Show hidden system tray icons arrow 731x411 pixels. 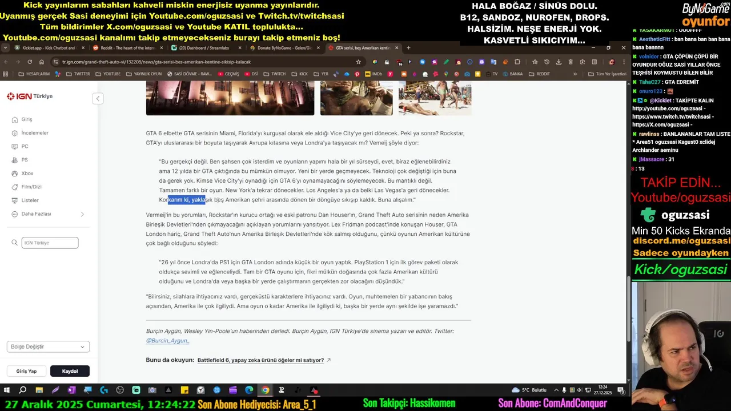click(555, 390)
